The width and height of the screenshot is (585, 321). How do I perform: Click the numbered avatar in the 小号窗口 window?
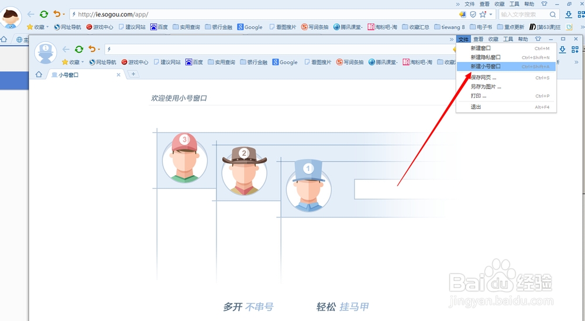pos(46,53)
